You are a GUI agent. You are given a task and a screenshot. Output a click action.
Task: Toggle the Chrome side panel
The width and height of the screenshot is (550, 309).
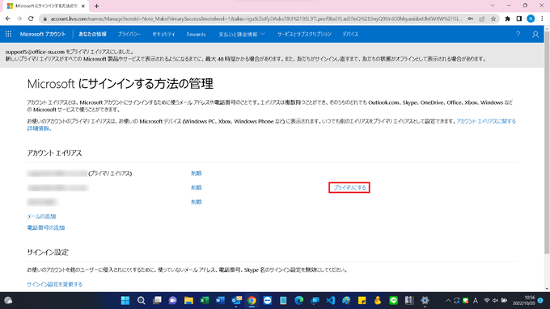coord(519,19)
